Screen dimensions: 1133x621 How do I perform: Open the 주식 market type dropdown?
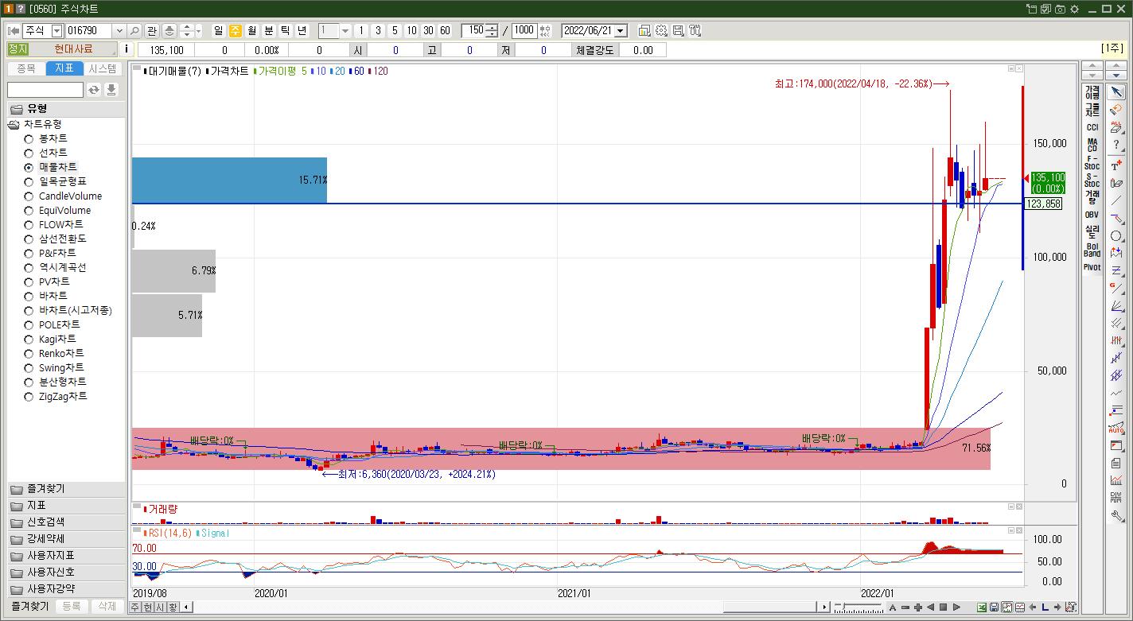[x=56, y=30]
